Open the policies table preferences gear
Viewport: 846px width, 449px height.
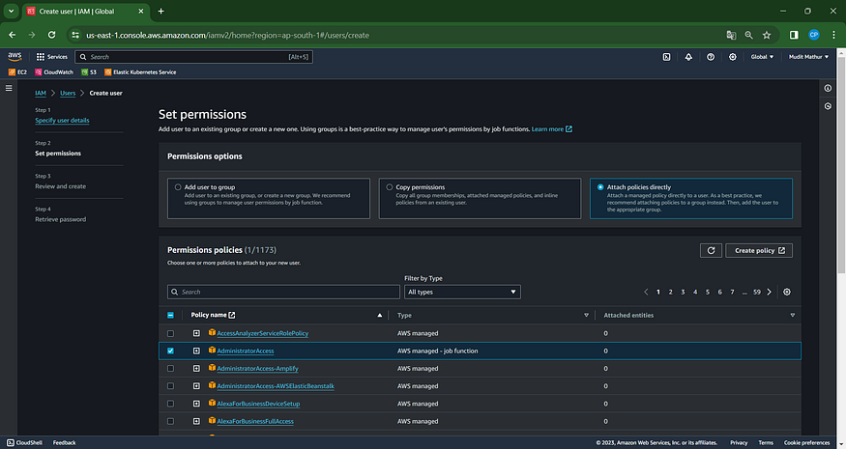(787, 293)
